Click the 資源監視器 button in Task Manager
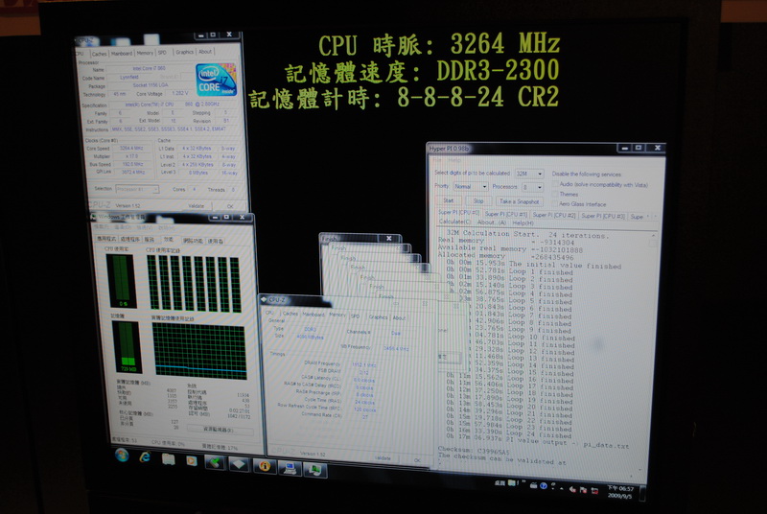This screenshot has height=514, width=767. (219, 430)
